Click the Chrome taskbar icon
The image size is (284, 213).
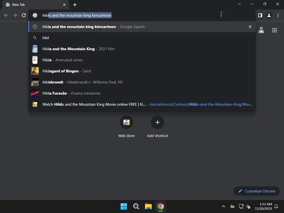(161, 206)
